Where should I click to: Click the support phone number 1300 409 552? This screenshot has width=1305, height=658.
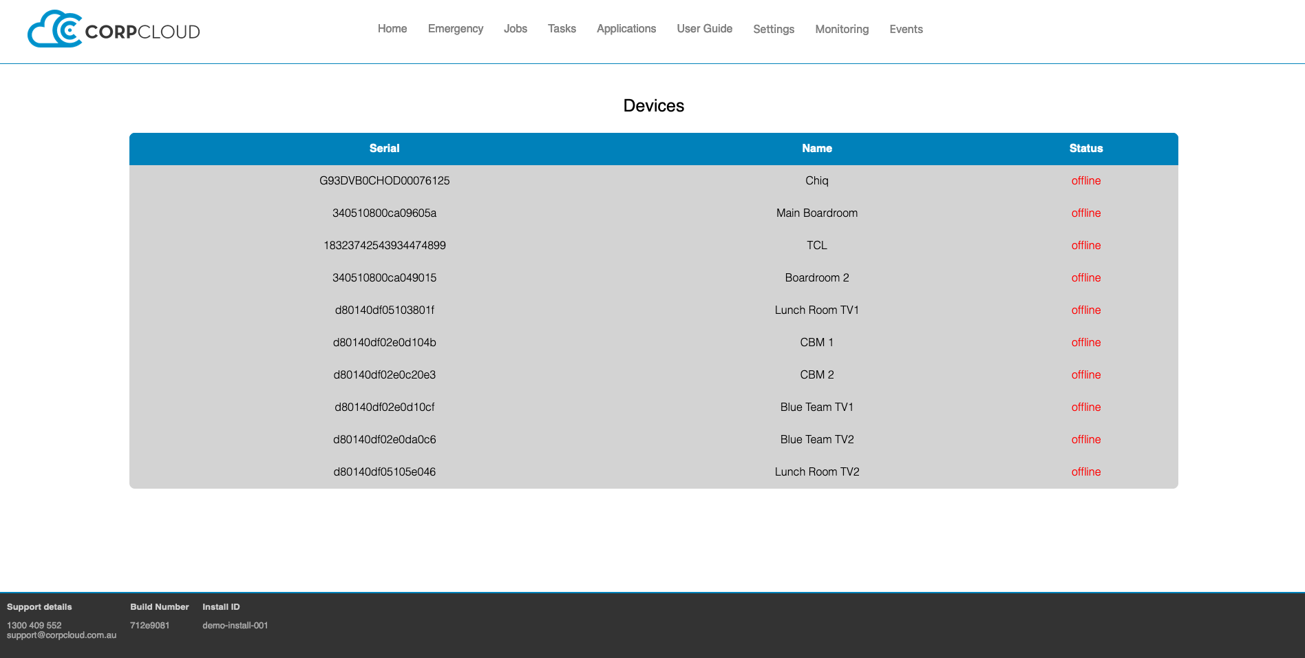pyautogui.click(x=34, y=626)
